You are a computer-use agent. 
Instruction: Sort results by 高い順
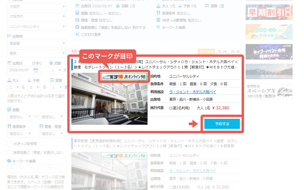tap(235, 52)
